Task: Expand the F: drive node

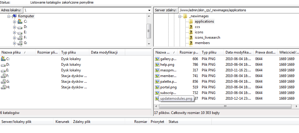Action: coord(15,38)
